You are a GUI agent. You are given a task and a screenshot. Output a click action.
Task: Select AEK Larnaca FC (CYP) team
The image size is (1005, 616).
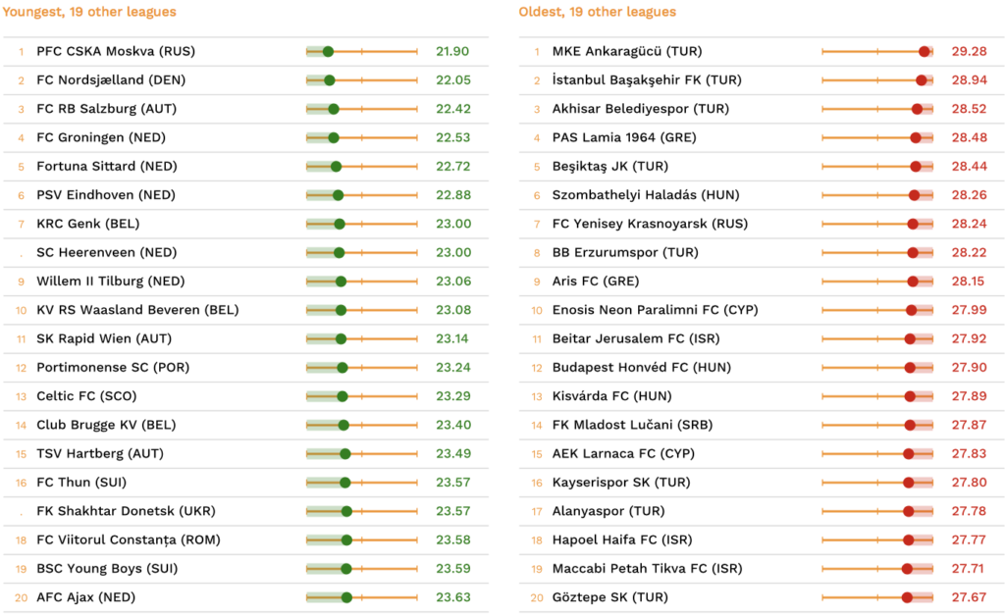[623, 453]
